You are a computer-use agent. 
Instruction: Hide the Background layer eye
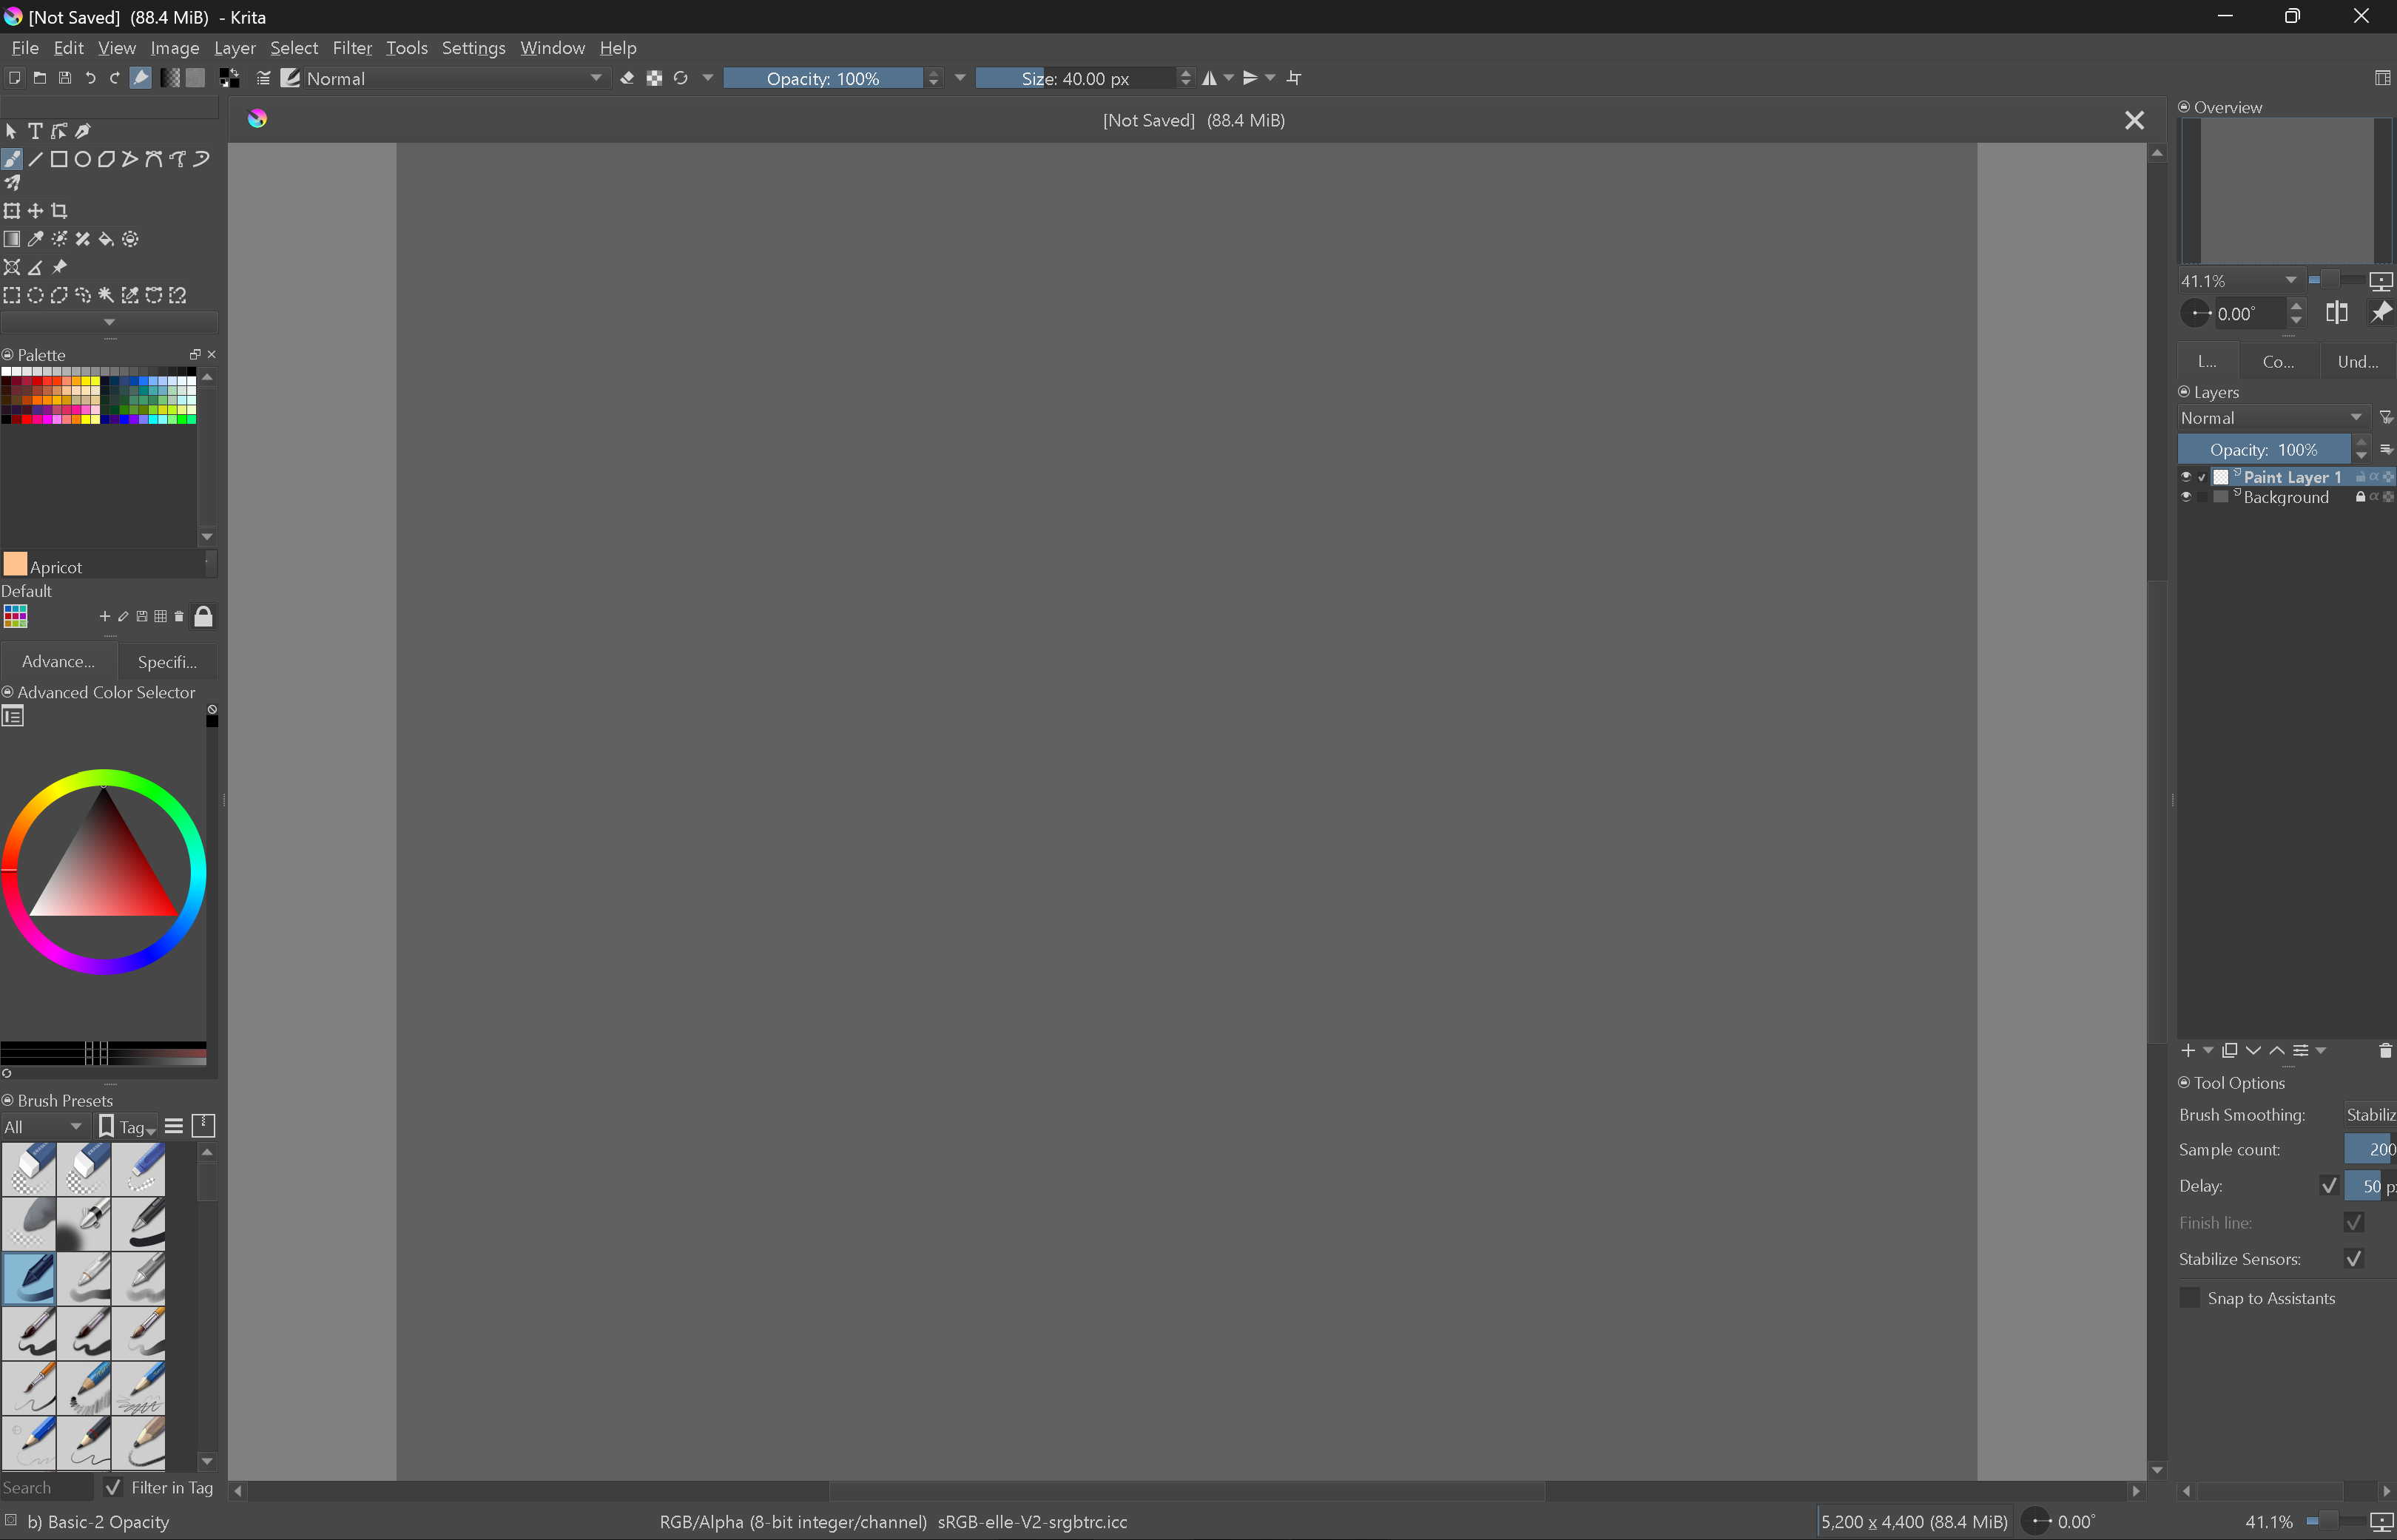2186,497
